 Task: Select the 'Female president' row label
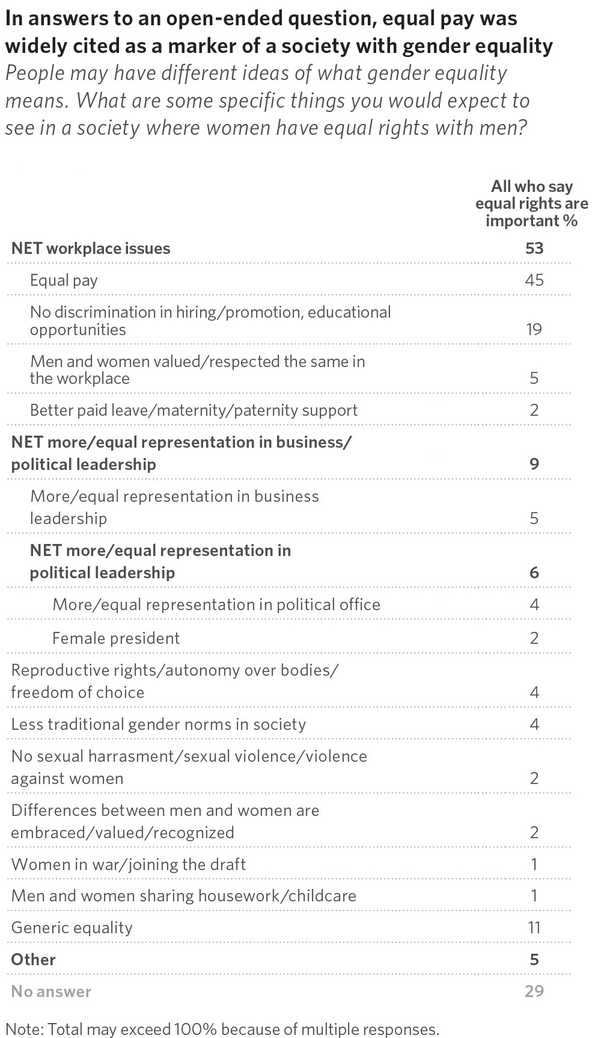tap(116, 638)
